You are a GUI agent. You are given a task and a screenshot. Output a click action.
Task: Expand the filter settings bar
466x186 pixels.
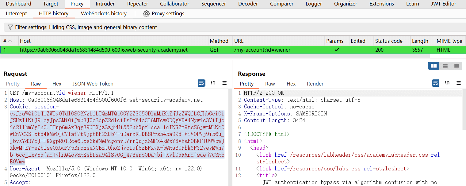[86, 27]
